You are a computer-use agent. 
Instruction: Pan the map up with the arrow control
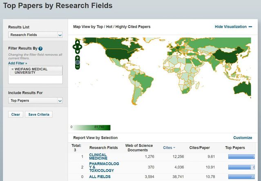(78, 42)
